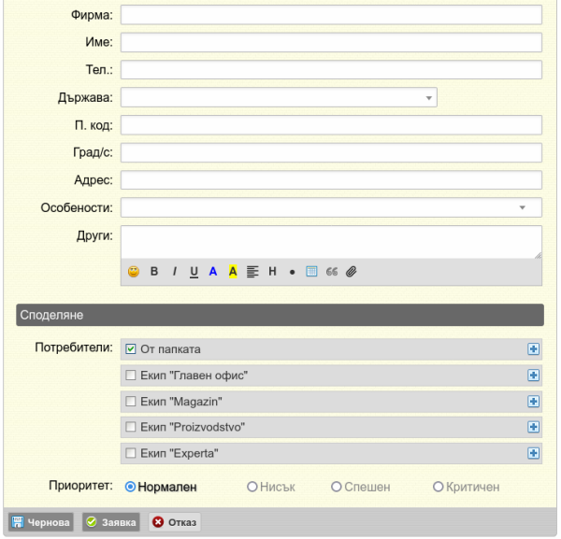Select the Нормален priority radio button
The image size is (561, 539).
[x=130, y=488]
